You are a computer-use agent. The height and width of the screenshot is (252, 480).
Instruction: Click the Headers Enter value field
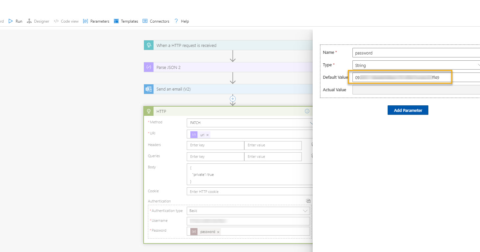pyautogui.click(x=273, y=145)
